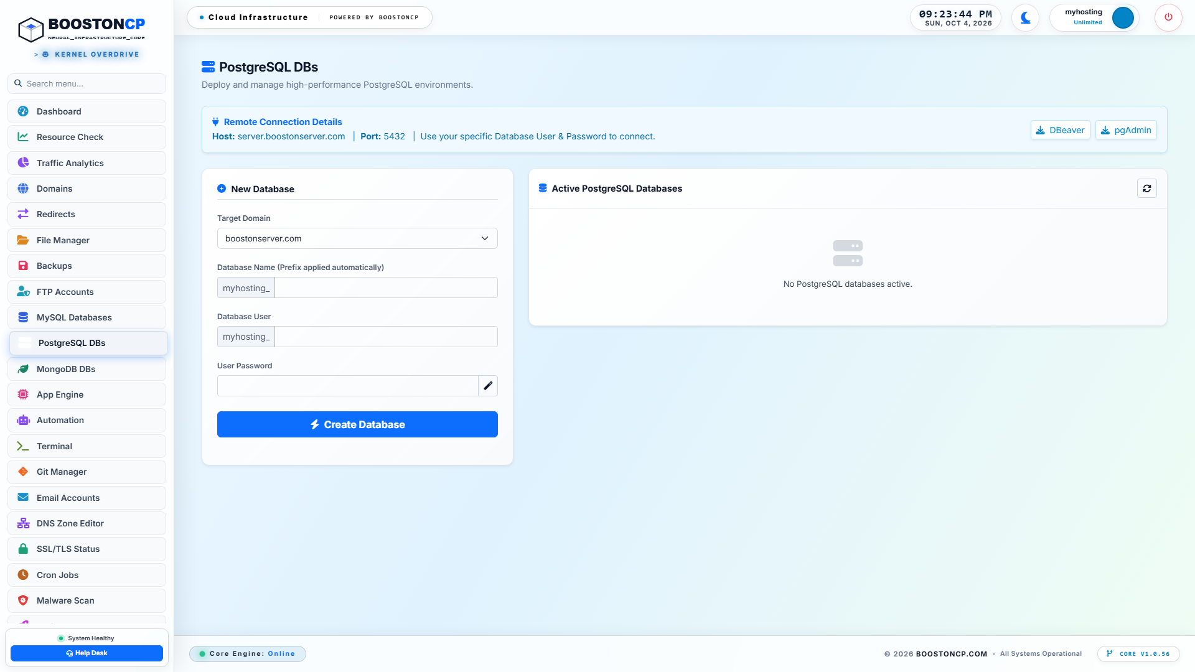
Task: Click the Create Database button
Action: pos(357,424)
